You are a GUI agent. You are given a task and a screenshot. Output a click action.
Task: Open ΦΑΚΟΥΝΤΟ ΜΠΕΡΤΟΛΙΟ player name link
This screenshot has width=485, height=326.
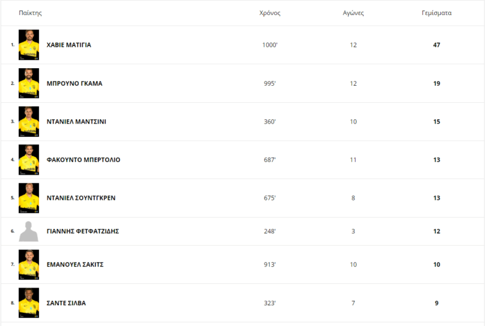tap(83, 160)
